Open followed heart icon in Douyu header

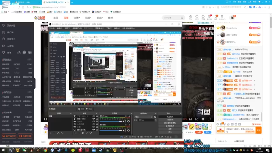pos(197,17)
